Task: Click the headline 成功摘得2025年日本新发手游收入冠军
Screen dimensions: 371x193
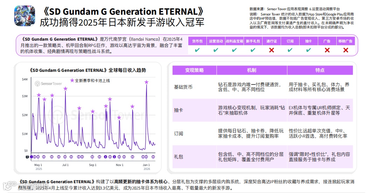Action: [x=122, y=22]
